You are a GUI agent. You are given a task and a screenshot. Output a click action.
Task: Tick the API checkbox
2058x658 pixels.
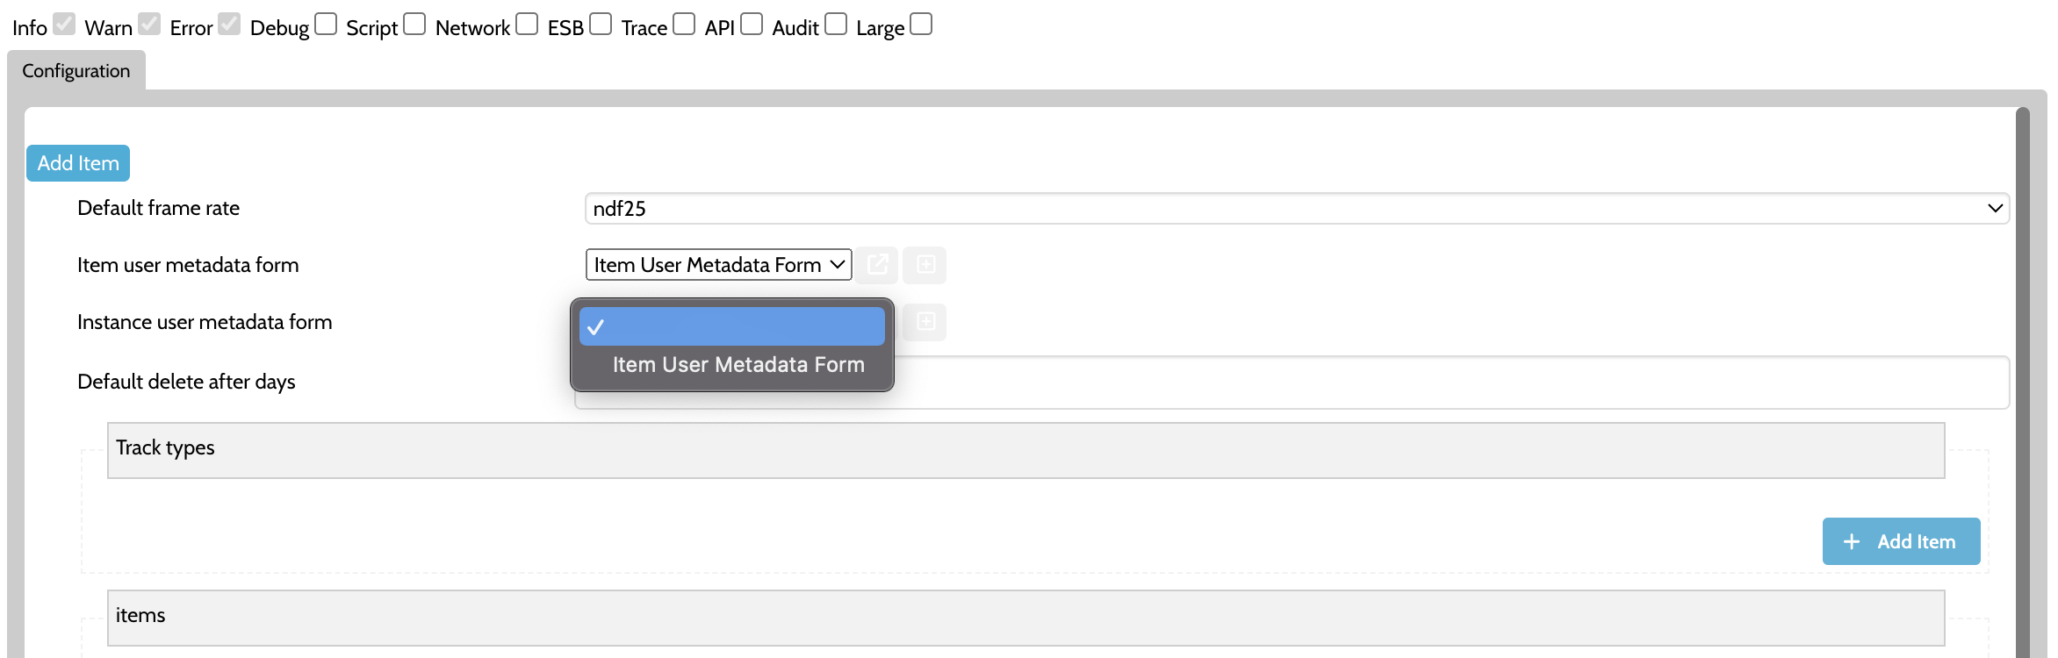752,24
